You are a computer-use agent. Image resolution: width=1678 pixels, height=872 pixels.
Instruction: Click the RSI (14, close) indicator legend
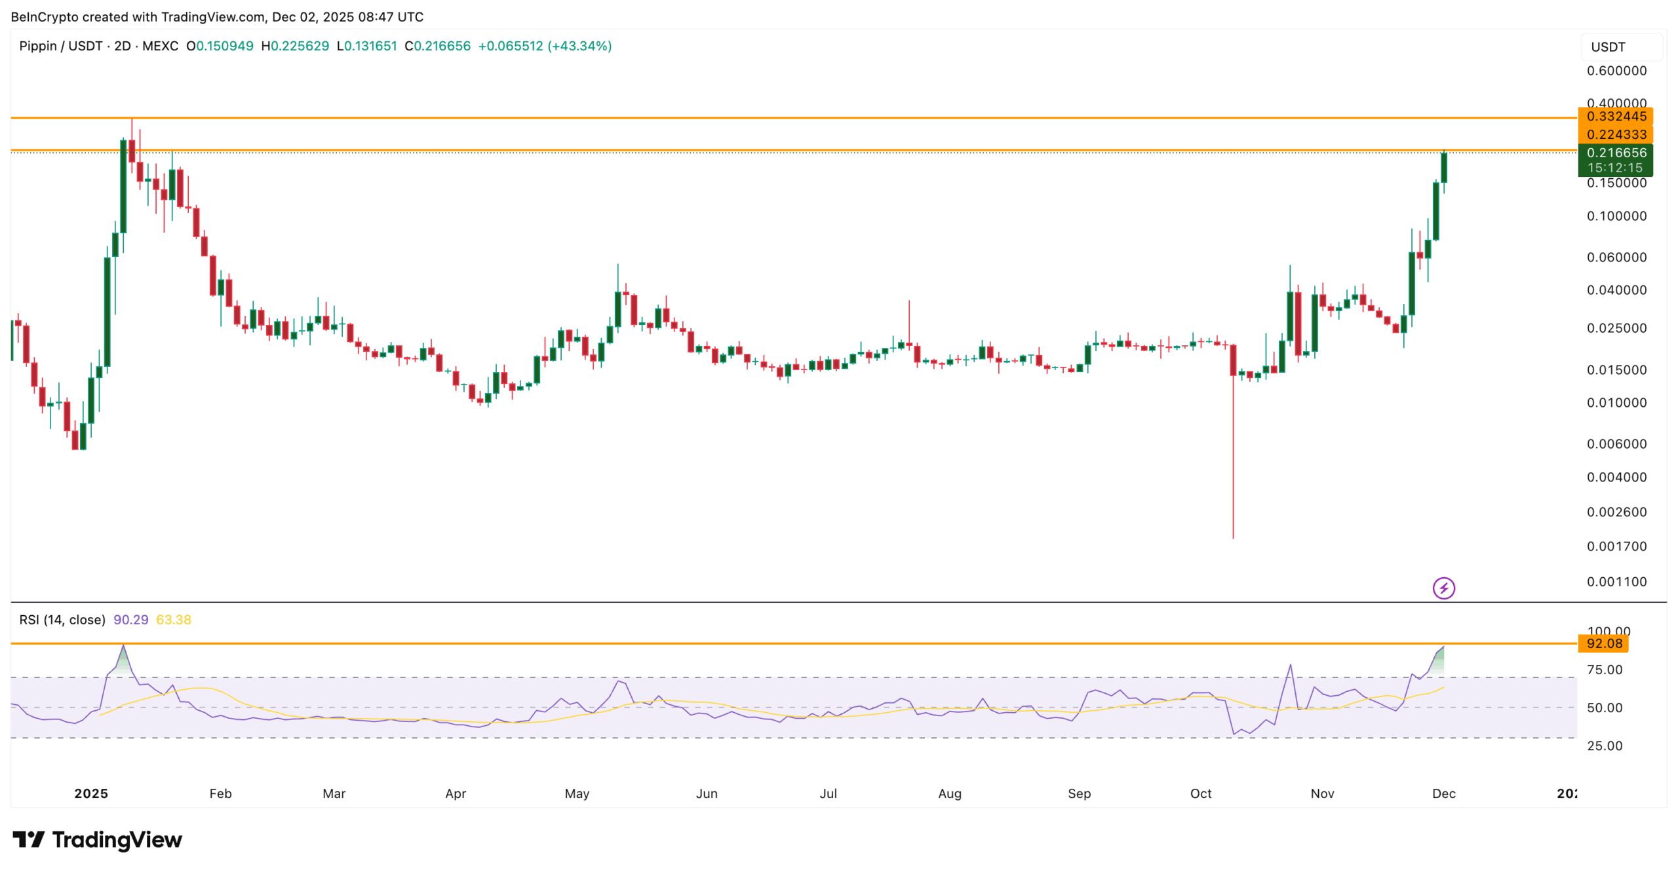tap(62, 620)
